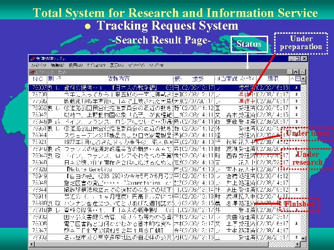Minimize the inner list window
The image size is (334, 250).
[289, 72]
